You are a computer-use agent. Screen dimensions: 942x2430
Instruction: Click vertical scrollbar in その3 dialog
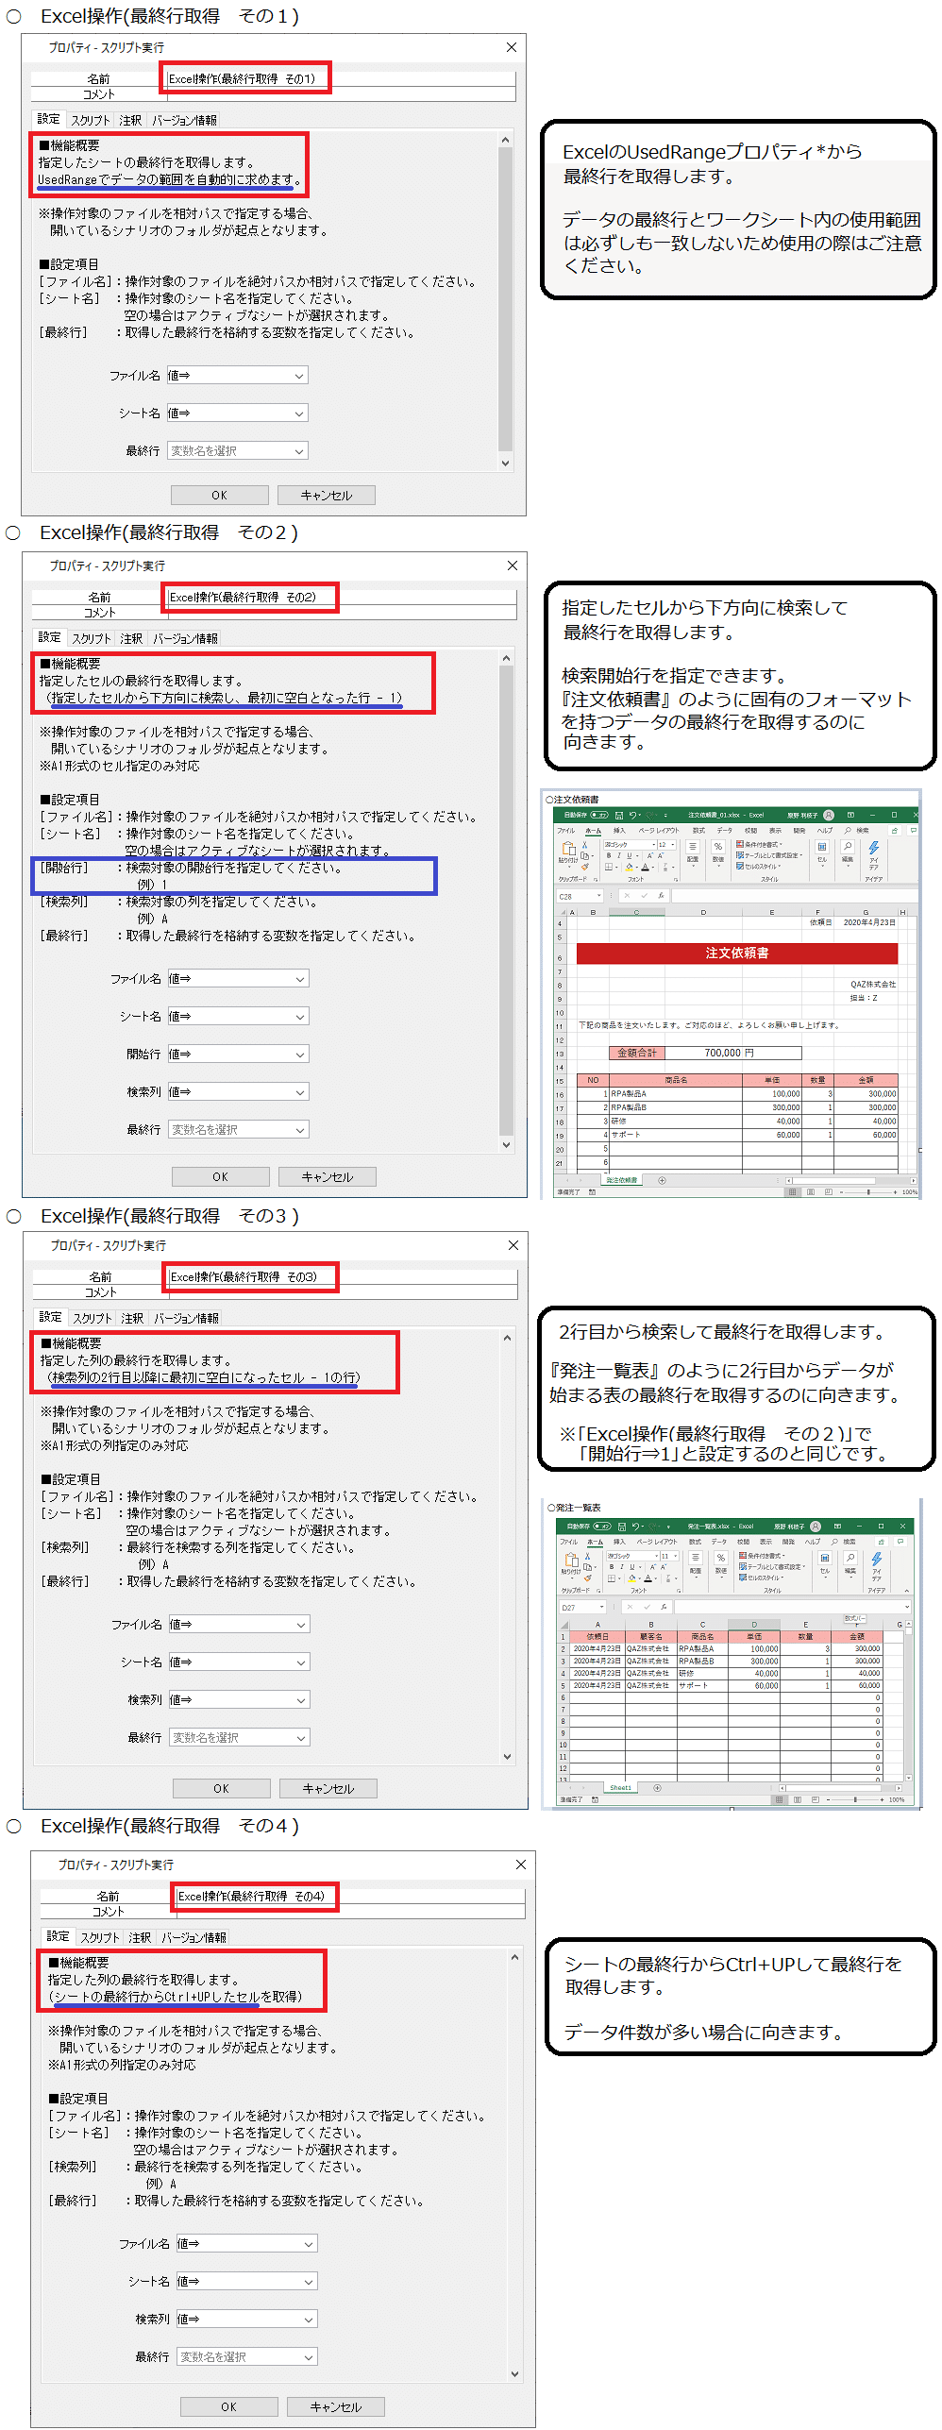508,1546
